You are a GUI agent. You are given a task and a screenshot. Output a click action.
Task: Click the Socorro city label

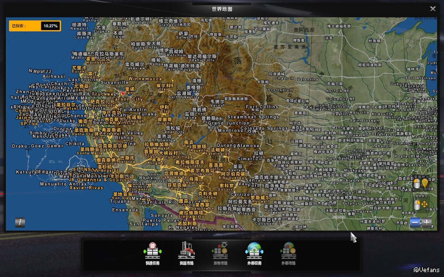pyautogui.click(x=227, y=190)
